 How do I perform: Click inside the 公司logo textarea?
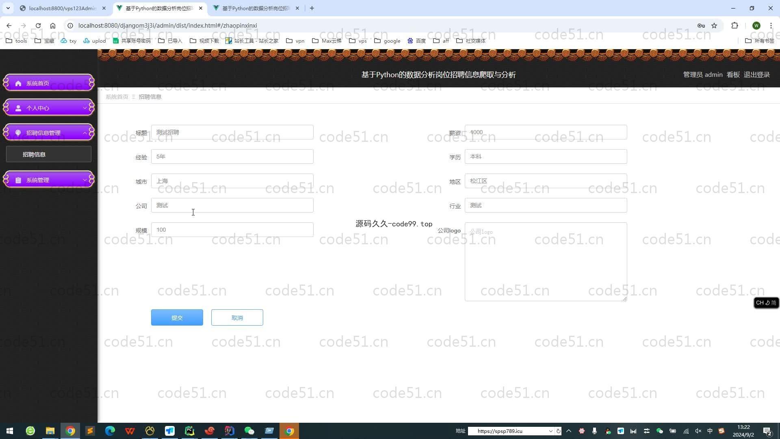(546, 262)
